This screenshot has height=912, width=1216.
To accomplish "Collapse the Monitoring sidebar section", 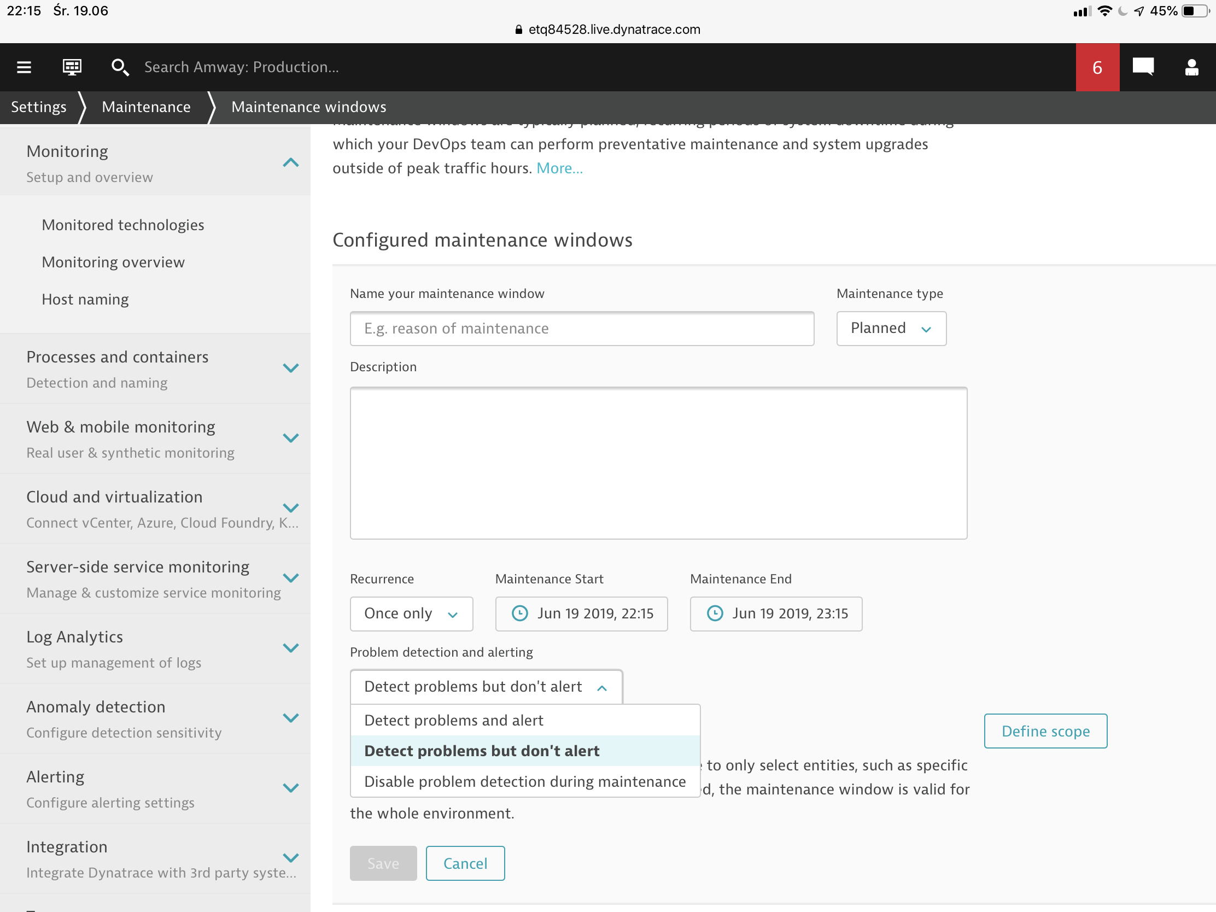I will pos(290,163).
